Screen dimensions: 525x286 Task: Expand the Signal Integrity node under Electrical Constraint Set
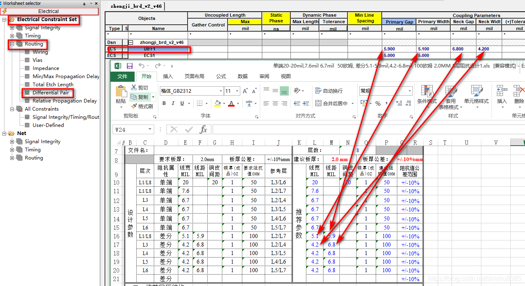tap(12, 28)
